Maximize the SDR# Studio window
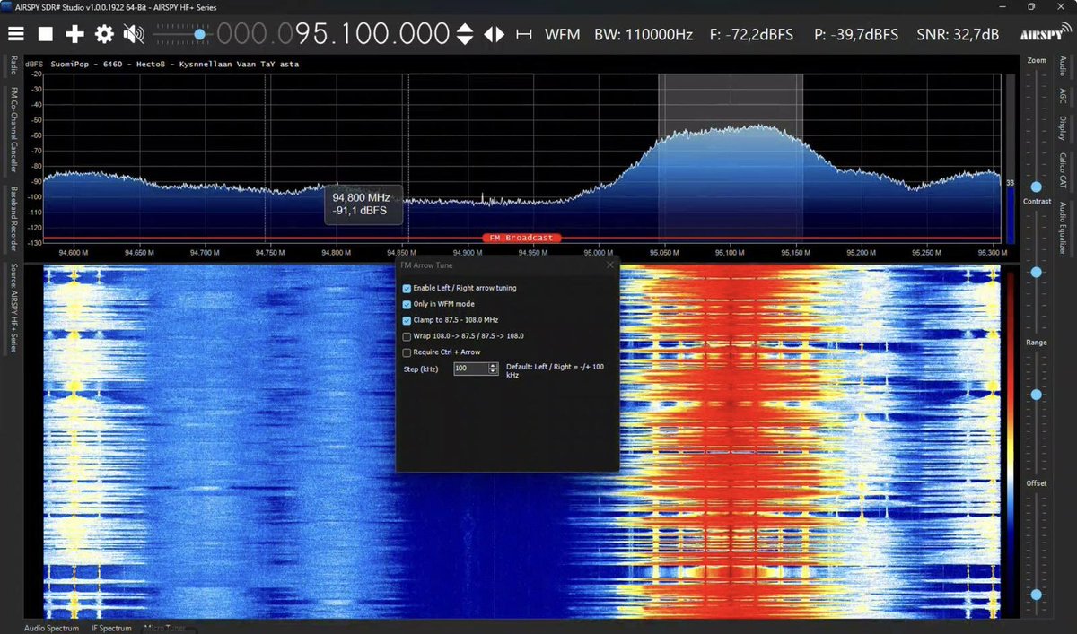 click(1031, 6)
